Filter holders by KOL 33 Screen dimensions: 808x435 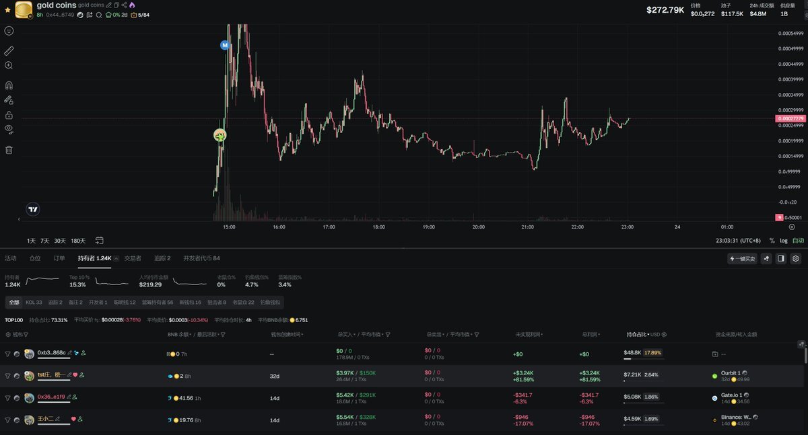click(x=34, y=303)
